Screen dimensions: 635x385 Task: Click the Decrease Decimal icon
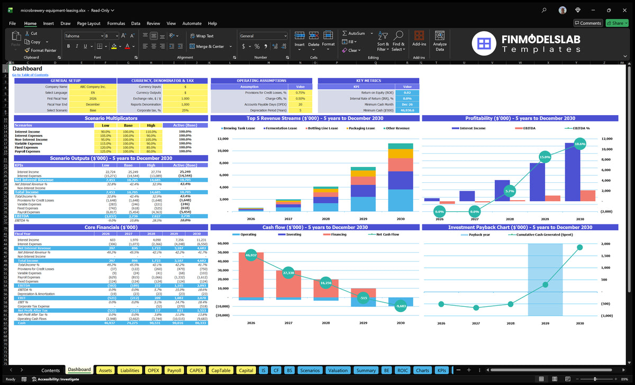click(284, 46)
